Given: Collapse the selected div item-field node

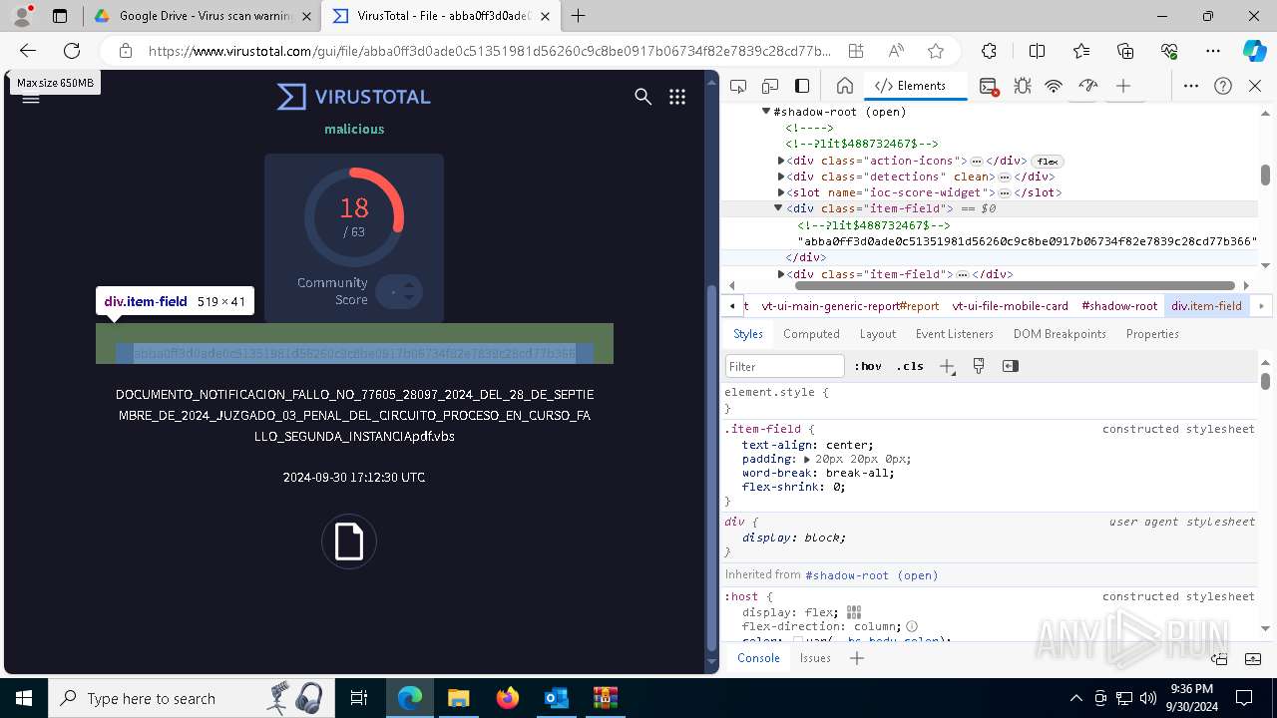Looking at the screenshot, I should (x=778, y=208).
